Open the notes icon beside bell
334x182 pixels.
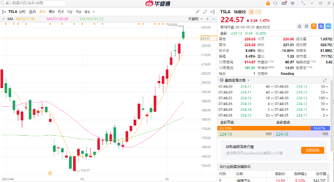click(x=306, y=26)
